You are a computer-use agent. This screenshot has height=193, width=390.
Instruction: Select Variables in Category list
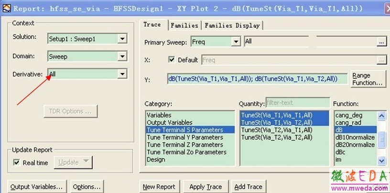pyautogui.click(x=190, y=115)
